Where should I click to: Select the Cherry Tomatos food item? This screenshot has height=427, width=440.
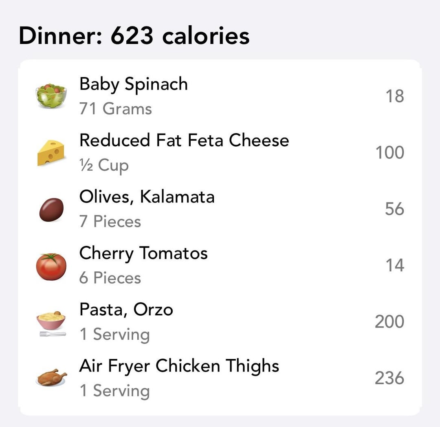click(x=220, y=265)
